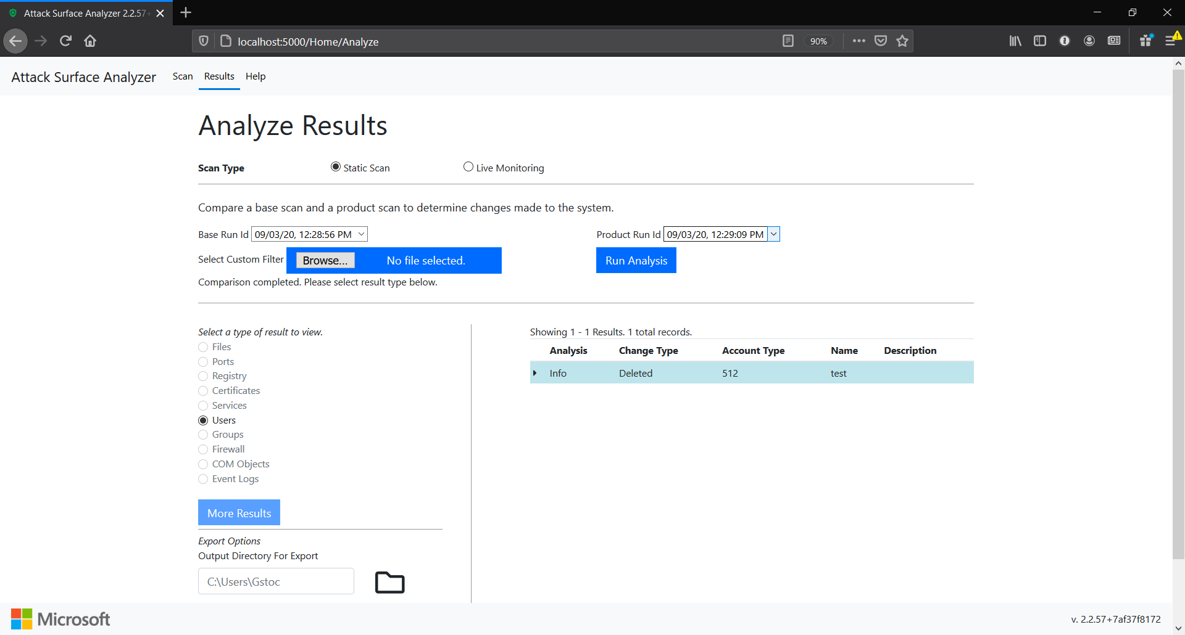
Task: Click the Run Analysis button
Action: (636, 260)
